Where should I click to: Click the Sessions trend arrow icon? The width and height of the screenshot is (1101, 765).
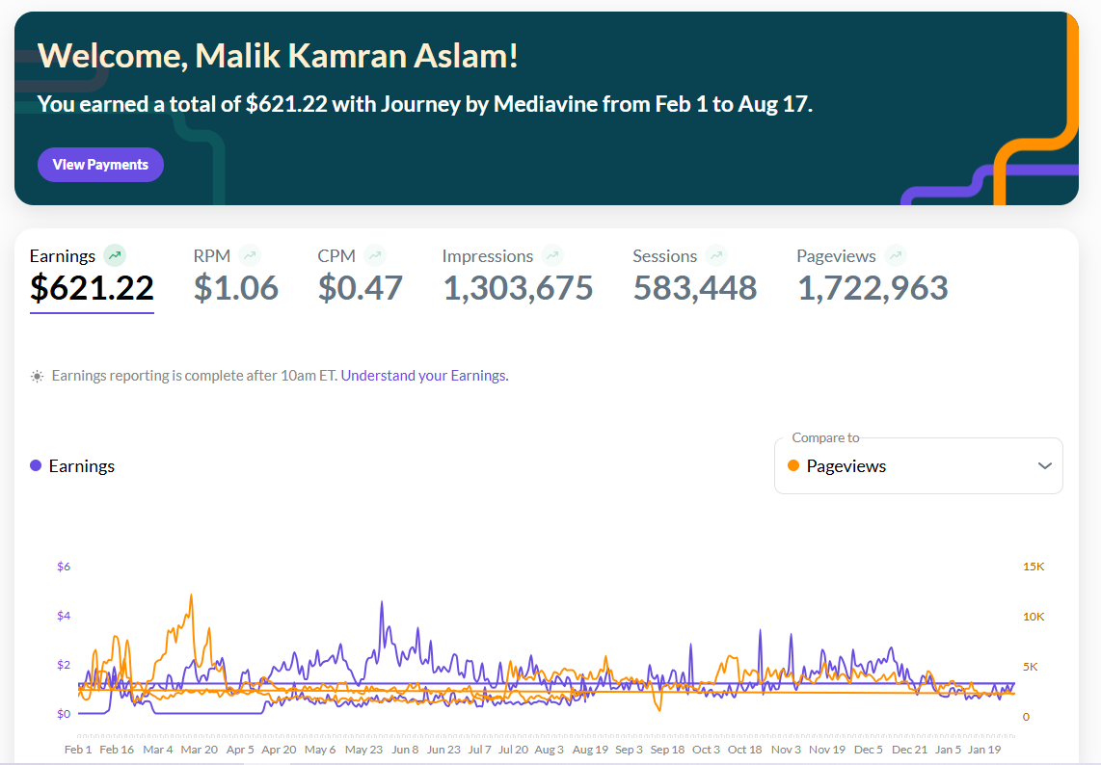coord(716,255)
